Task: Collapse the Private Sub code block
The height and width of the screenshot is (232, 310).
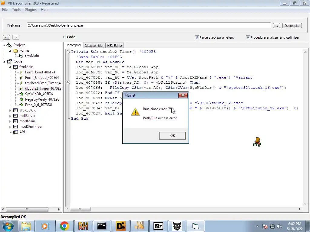Action: point(68,52)
